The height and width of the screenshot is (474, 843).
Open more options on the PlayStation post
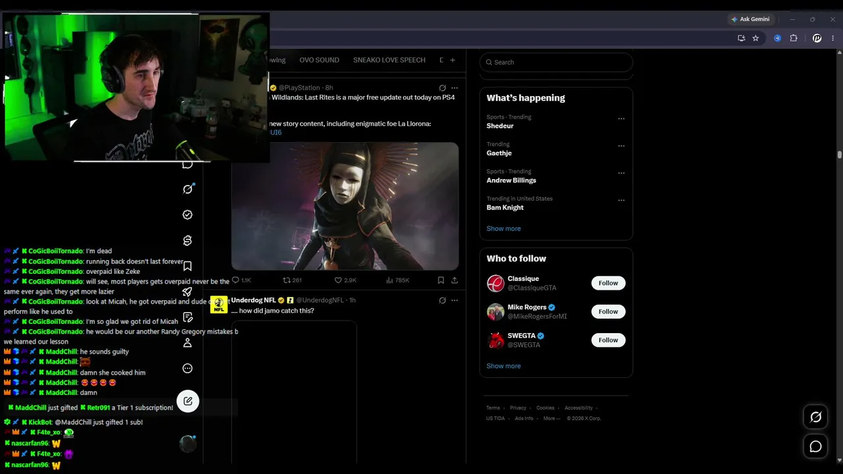(454, 88)
